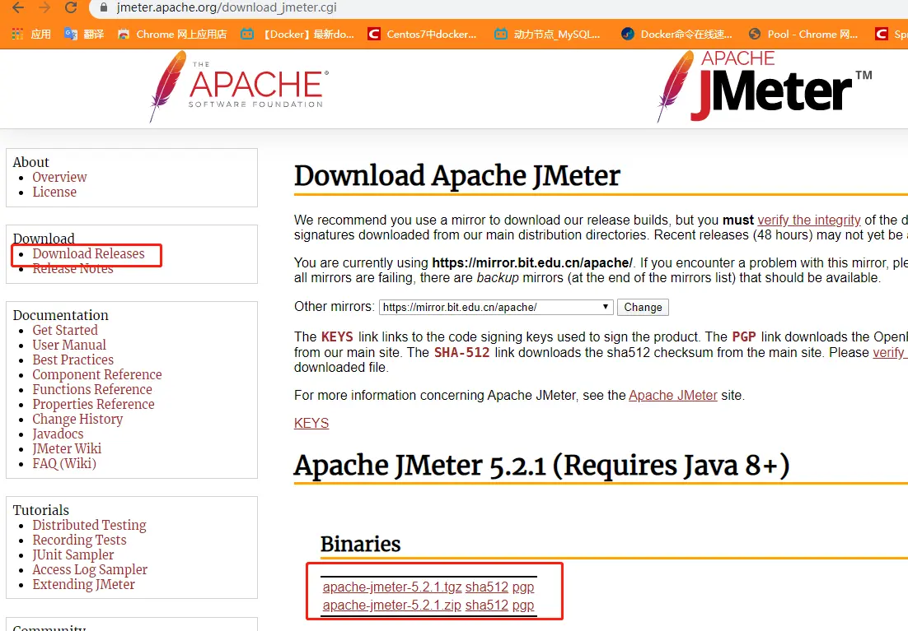Click the Apache JMeter logo
The image size is (908, 631).
point(765,86)
